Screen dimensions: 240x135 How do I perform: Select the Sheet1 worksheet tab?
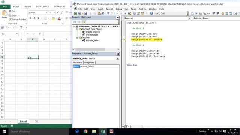pyautogui.click(x=23, y=121)
